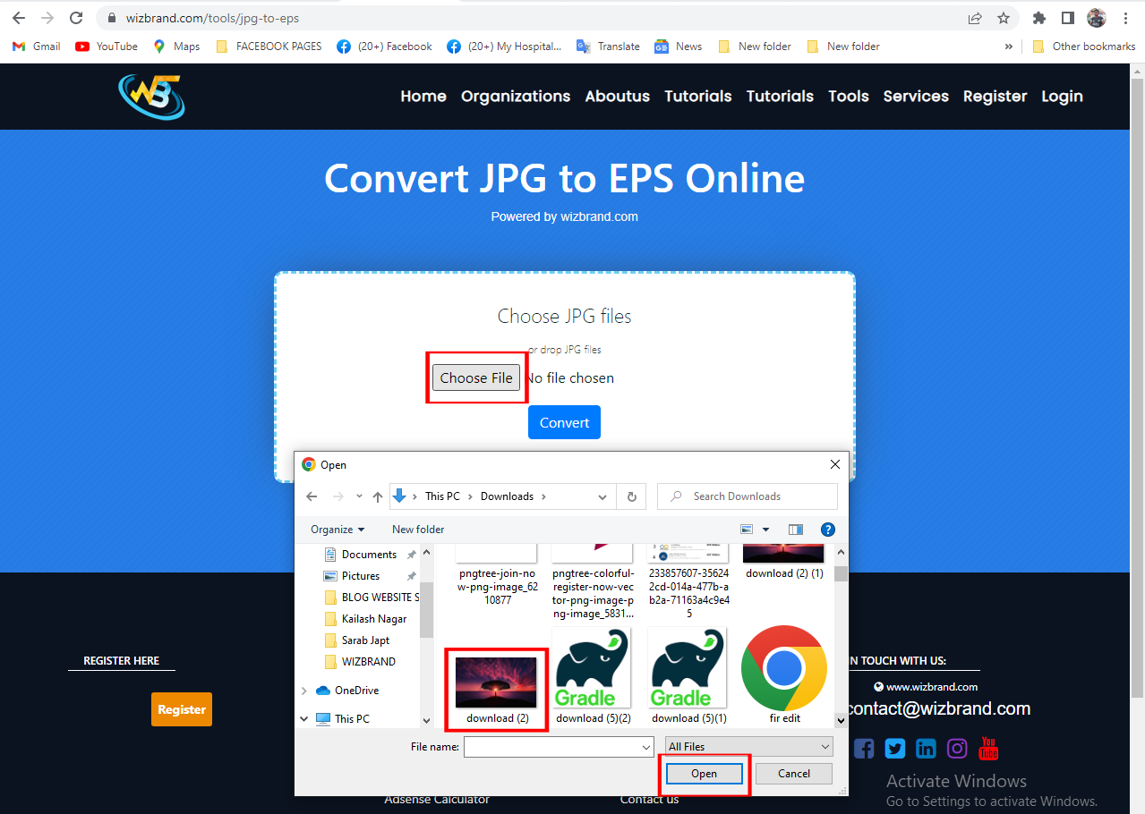1145x814 pixels.
Task: Expand This PC in sidebar tree
Action: click(303, 718)
